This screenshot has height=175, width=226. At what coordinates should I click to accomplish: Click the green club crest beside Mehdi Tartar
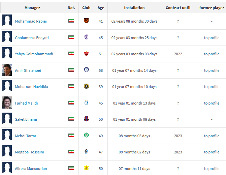[86, 136]
